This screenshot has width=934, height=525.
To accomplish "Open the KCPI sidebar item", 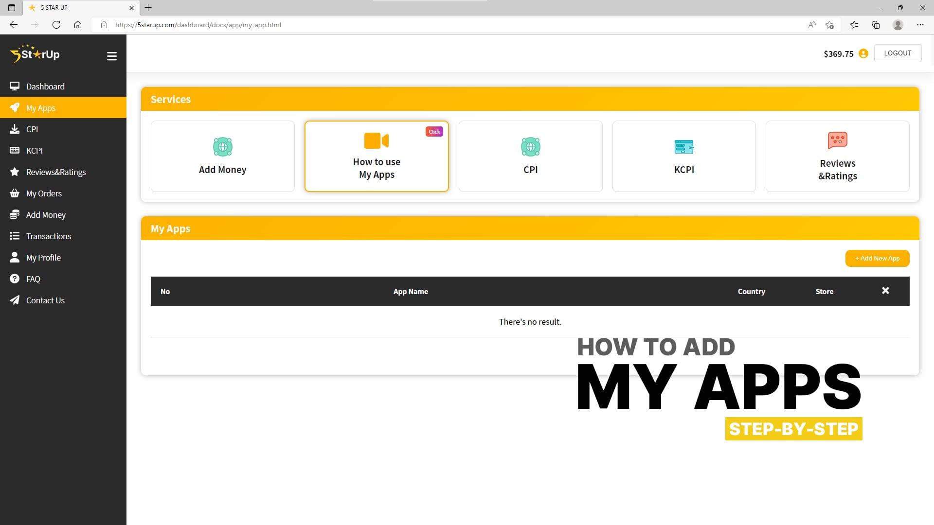I will point(63,151).
